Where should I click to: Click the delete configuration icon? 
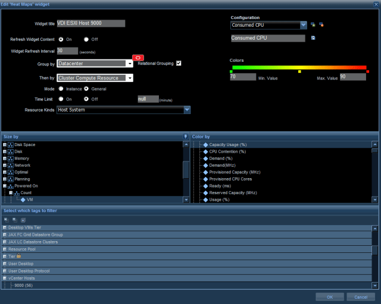(x=321, y=25)
